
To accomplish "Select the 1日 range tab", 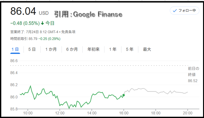I will [x=15, y=49].
